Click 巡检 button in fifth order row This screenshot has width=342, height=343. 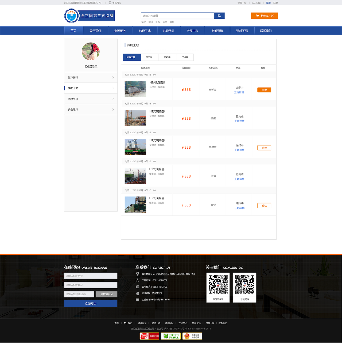tap(264, 206)
